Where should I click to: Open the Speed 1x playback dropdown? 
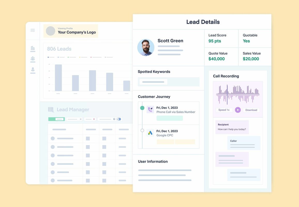coord(224,110)
